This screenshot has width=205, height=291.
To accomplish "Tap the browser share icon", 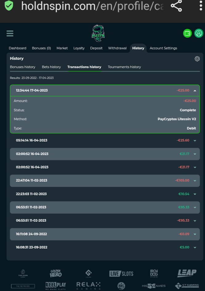I will pyautogui.click(x=176, y=6).
